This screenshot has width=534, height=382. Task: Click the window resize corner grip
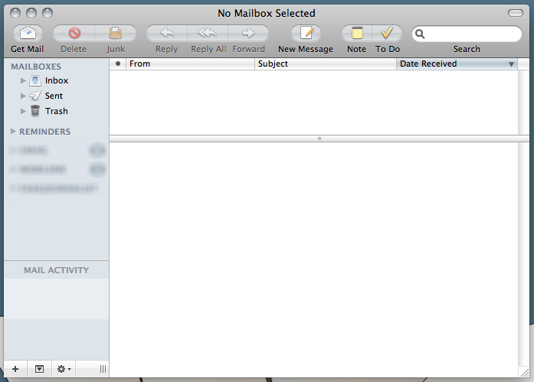pos(525,372)
